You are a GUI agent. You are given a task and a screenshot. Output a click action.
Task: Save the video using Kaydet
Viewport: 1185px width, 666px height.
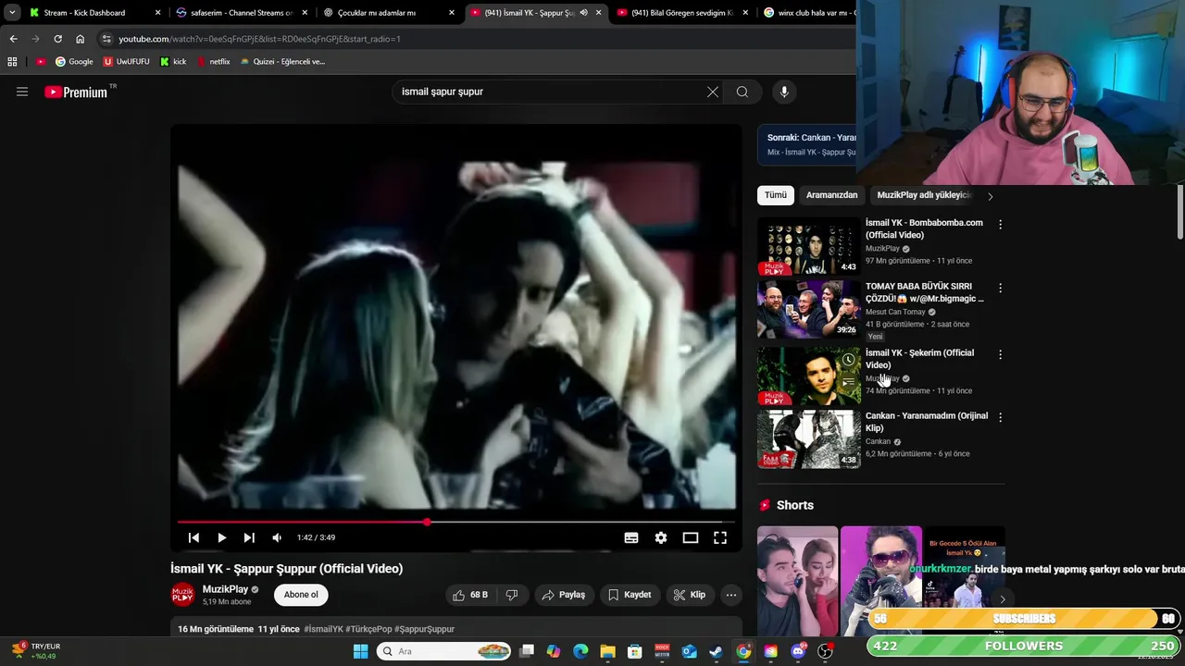click(x=630, y=595)
